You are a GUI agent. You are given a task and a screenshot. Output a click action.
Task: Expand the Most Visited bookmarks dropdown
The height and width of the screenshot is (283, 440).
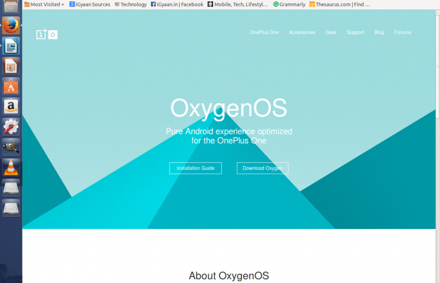(x=44, y=4)
